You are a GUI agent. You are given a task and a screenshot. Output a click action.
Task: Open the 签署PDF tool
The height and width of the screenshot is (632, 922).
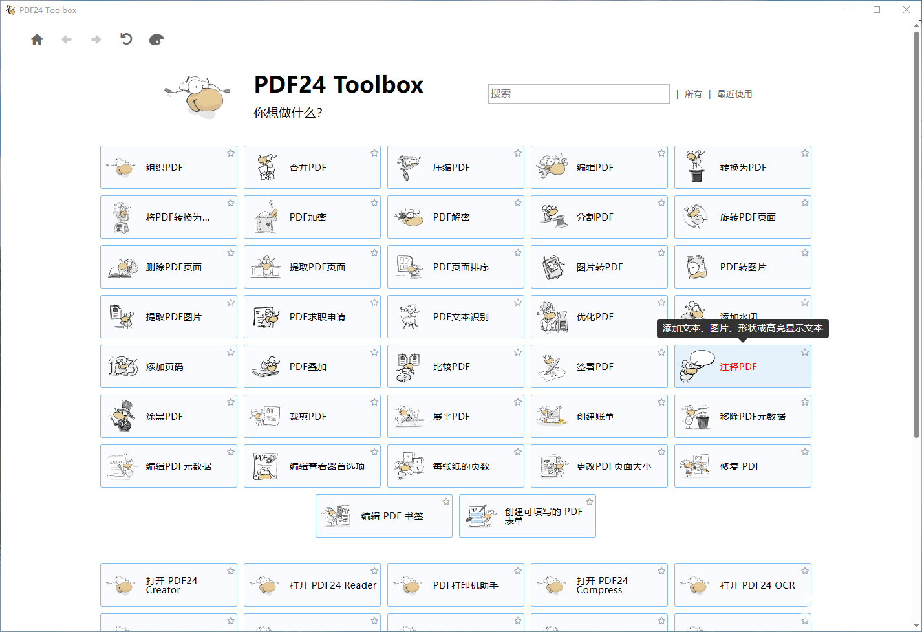pos(599,366)
